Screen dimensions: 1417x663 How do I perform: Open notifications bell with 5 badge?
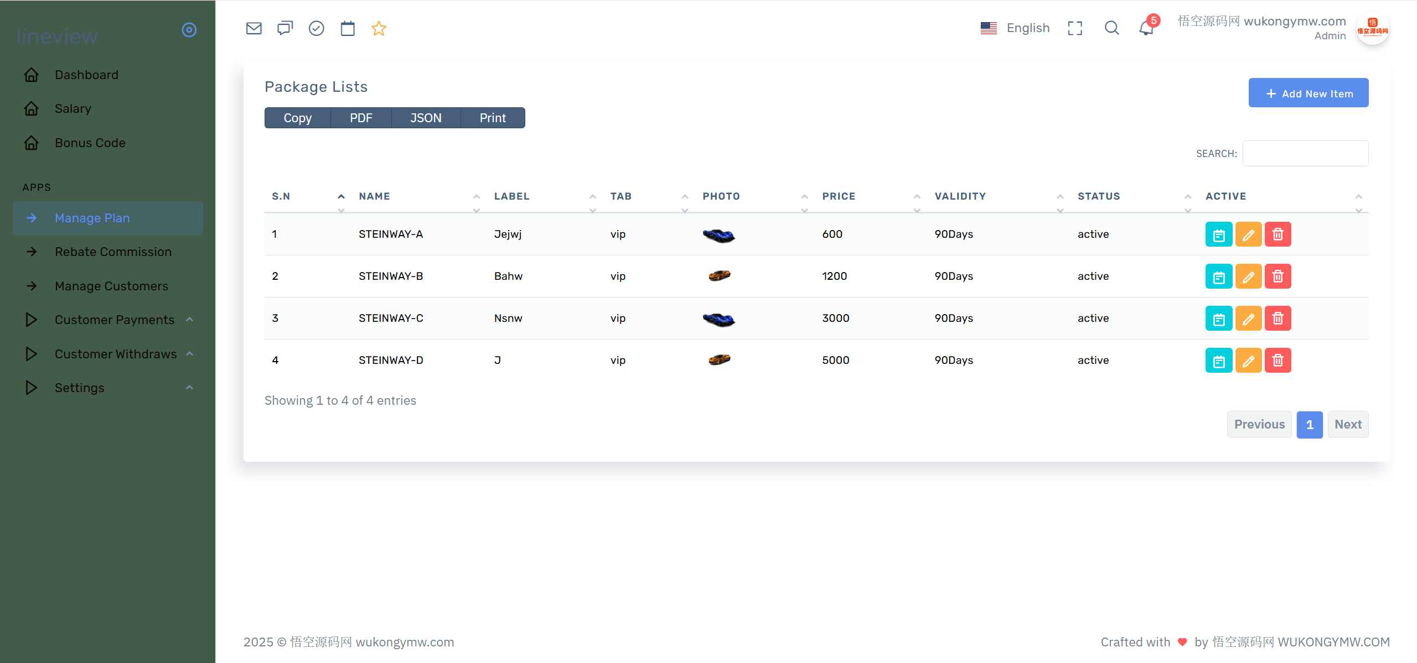coord(1146,28)
